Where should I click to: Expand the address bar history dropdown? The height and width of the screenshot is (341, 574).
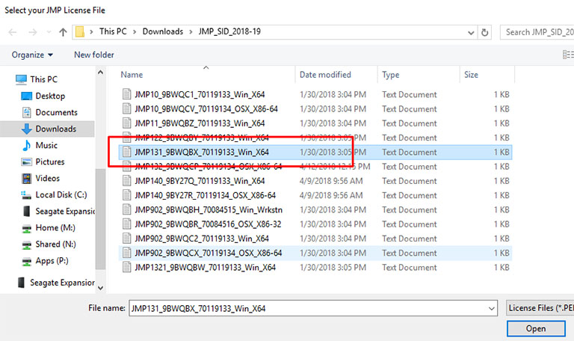pos(471,33)
